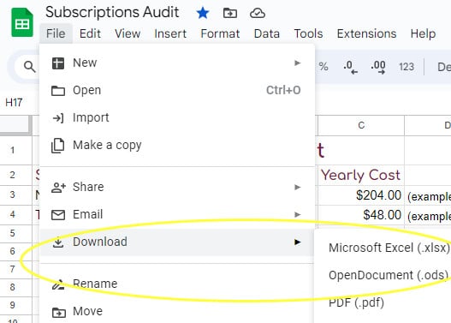Click the search magnifier icon in toolbar
The width and height of the screenshot is (451, 323).
pyautogui.click(x=30, y=67)
